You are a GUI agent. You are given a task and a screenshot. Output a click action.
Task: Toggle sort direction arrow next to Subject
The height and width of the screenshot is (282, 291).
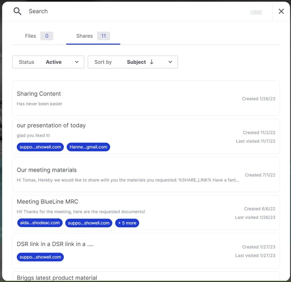(152, 62)
